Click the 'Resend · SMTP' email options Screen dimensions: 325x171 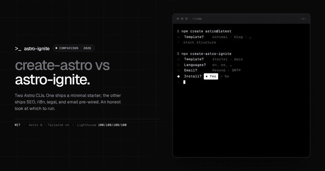(226, 70)
